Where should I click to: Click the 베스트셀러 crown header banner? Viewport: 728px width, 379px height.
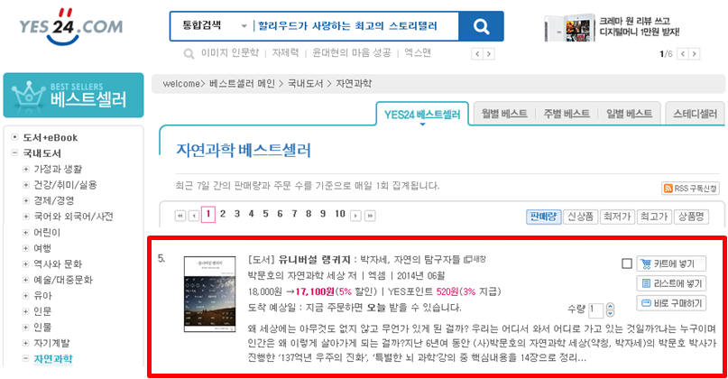(x=73, y=95)
